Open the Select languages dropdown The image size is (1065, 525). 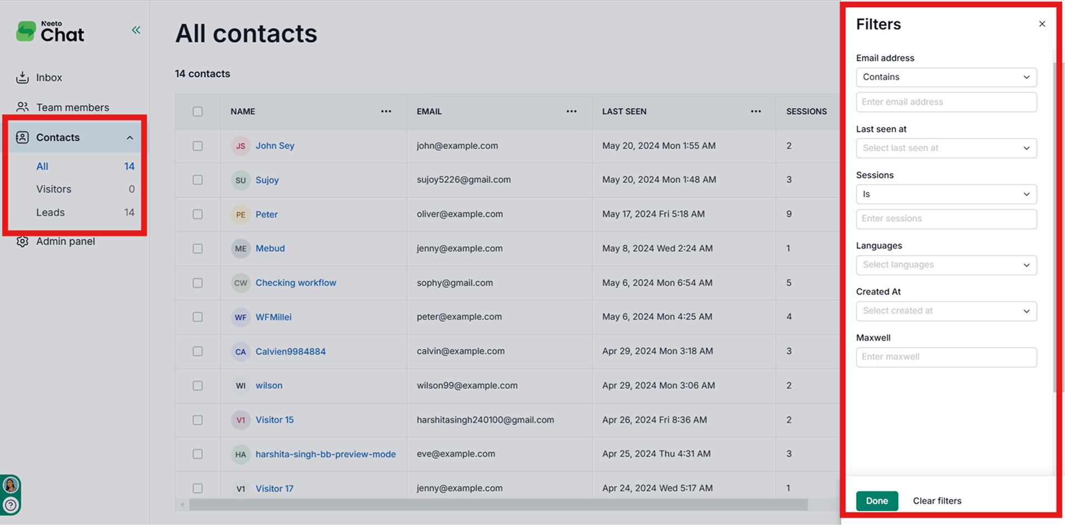coord(946,265)
